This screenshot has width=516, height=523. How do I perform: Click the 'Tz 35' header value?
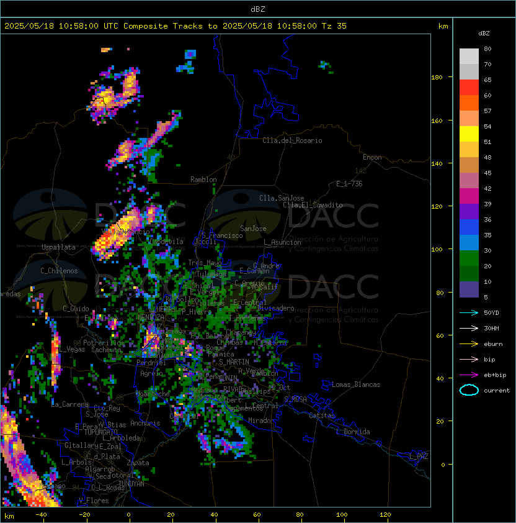point(334,26)
